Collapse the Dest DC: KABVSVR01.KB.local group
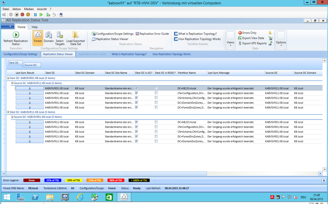 tap(8, 78)
